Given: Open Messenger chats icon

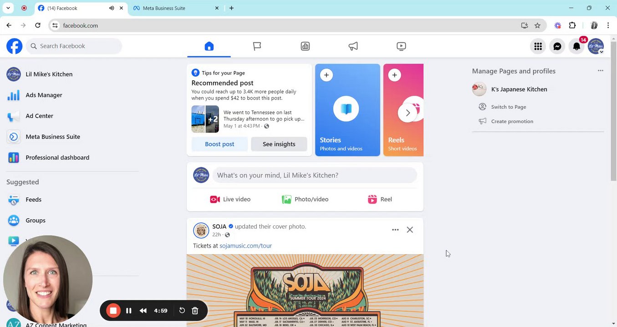Looking at the screenshot, I should pyautogui.click(x=557, y=46).
